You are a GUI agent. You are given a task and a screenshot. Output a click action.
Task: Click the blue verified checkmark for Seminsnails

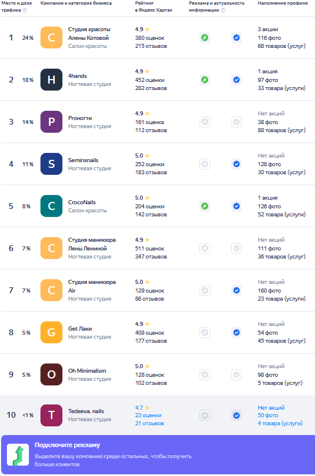[x=236, y=164]
